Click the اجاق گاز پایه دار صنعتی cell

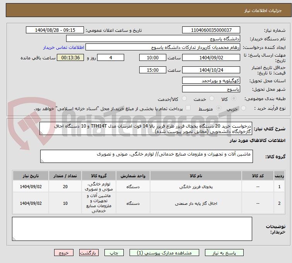[196, 203]
